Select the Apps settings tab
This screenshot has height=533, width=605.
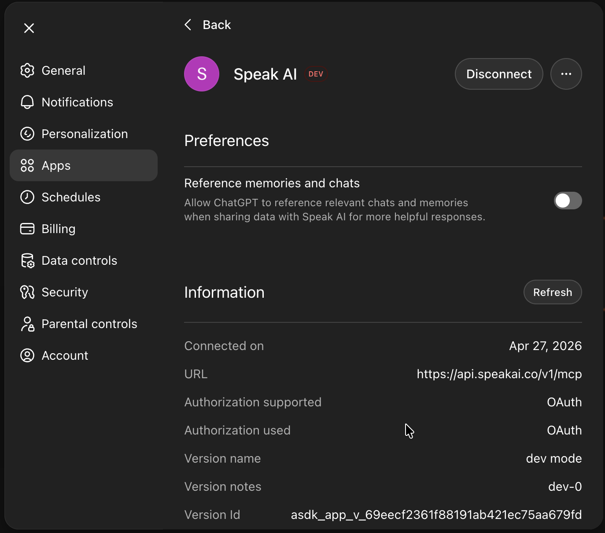[84, 165]
